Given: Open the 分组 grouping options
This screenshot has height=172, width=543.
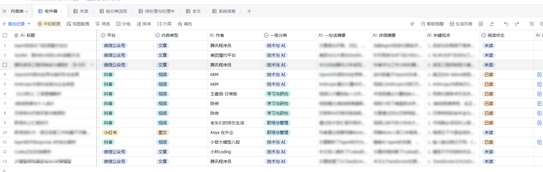Looking at the screenshot, I should pyautogui.click(x=123, y=24).
